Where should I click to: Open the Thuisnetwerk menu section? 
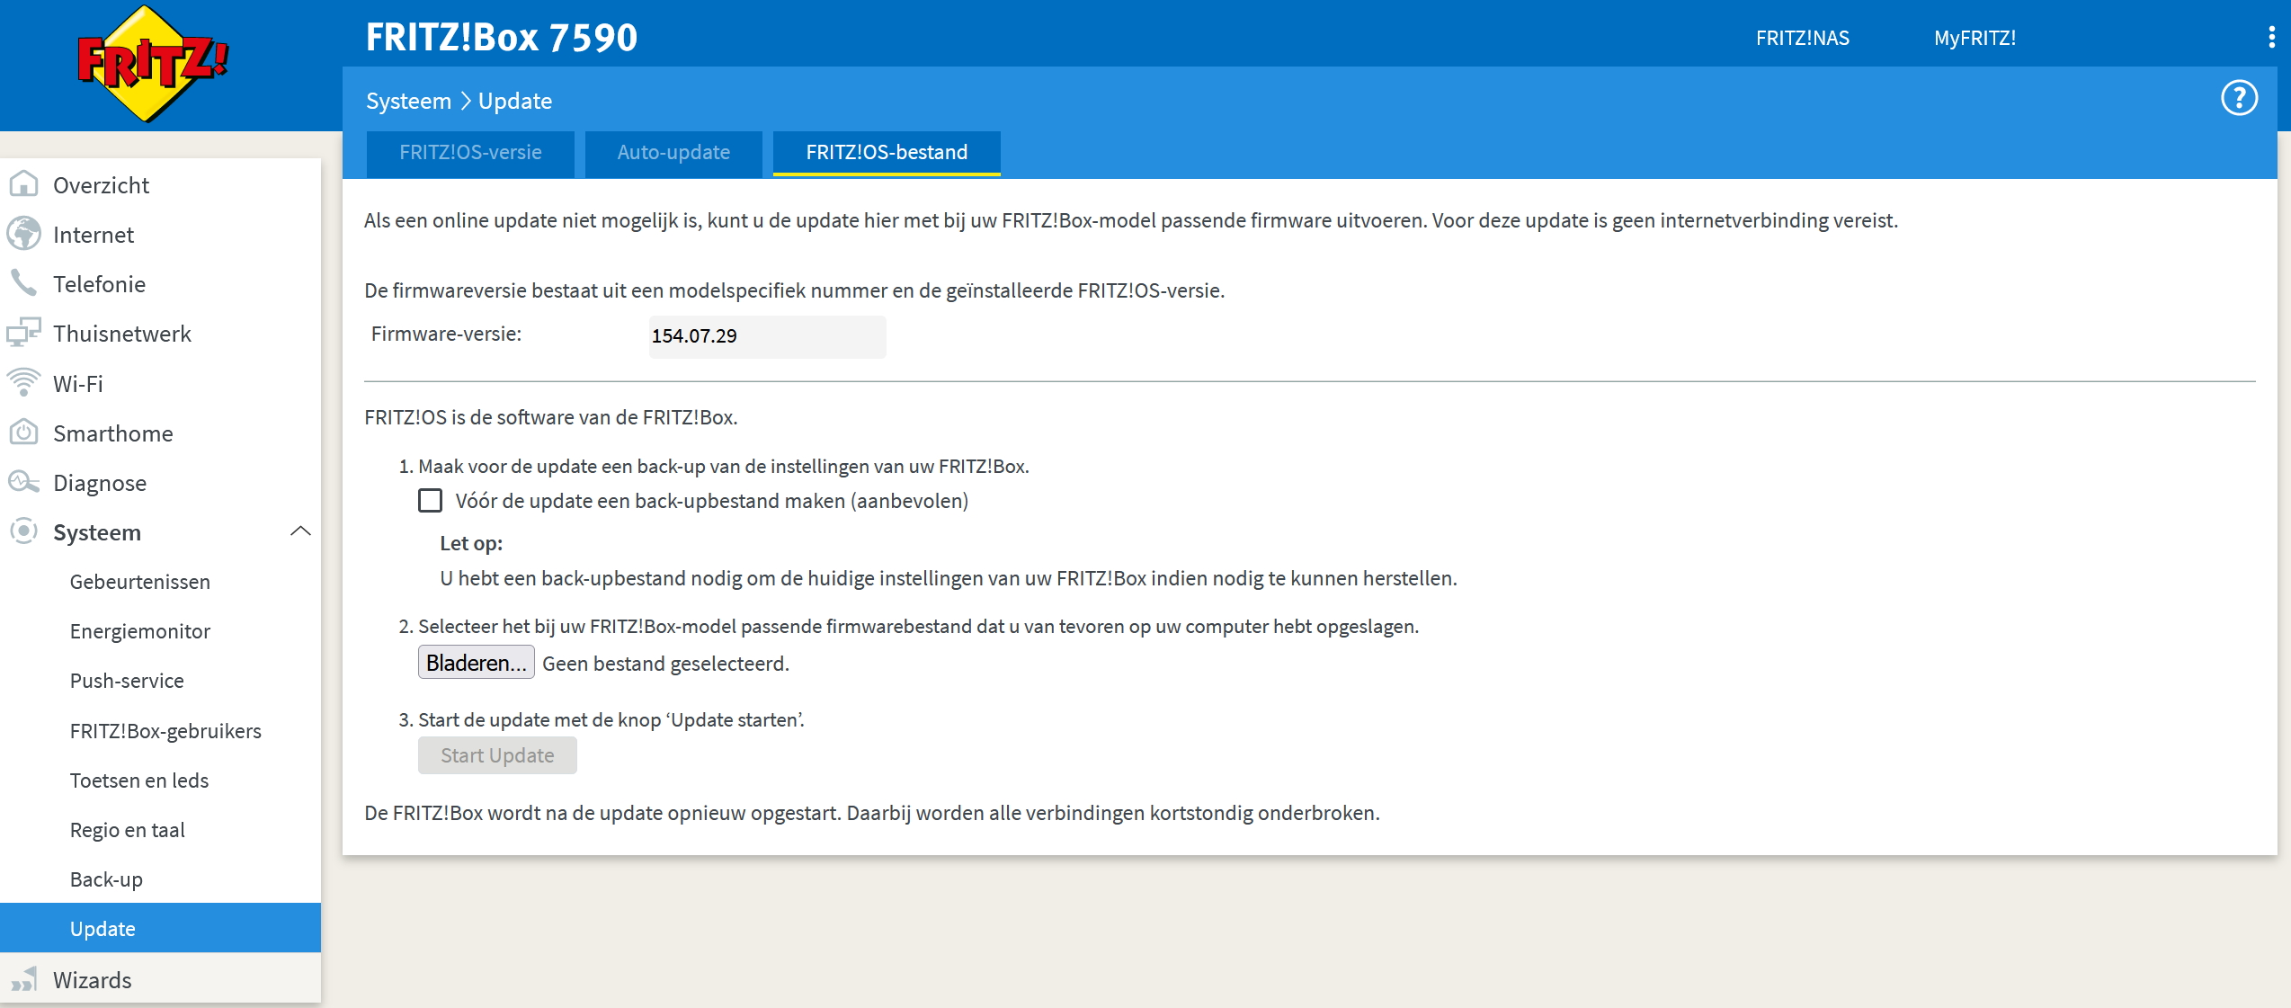[x=121, y=334]
